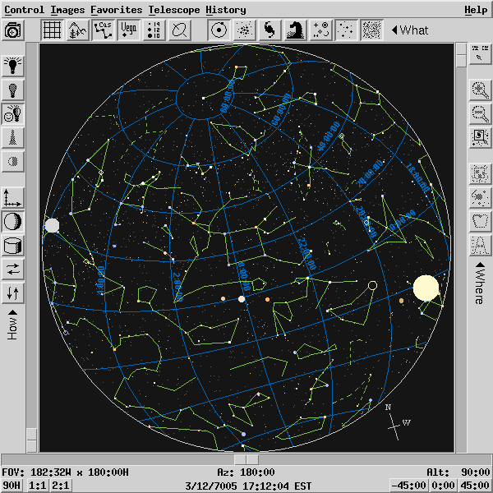493x493 pixels.
Task: Toggle the coordinate grid button
Action: (x=52, y=30)
